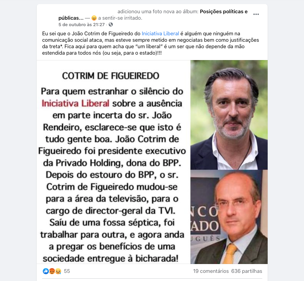
Task: Open the post timestamp 5 de outubro
Action: click(82, 24)
